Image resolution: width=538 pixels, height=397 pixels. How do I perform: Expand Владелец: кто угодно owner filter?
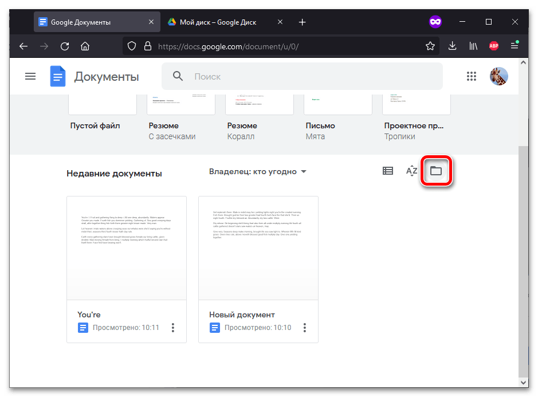pos(257,171)
